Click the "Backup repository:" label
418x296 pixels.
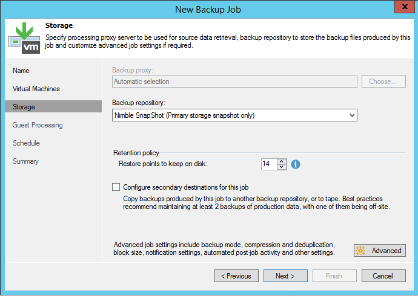click(x=139, y=103)
